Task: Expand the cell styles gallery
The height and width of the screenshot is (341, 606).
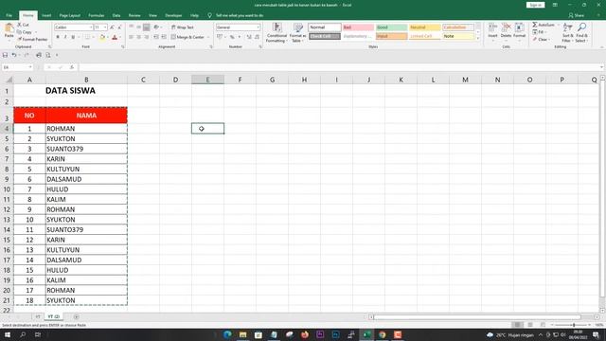Action: coord(478,38)
